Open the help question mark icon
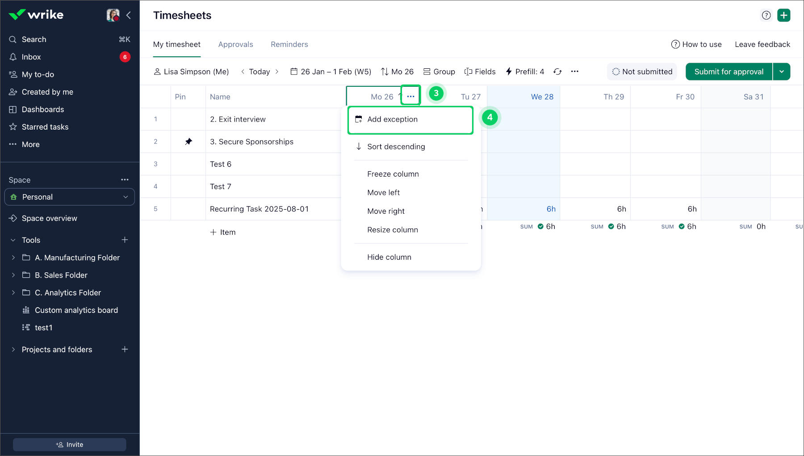 coord(766,15)
